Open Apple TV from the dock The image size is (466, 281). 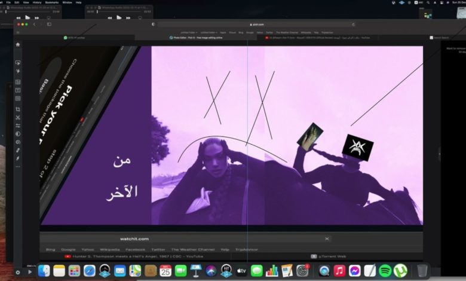tap(241, 271)
